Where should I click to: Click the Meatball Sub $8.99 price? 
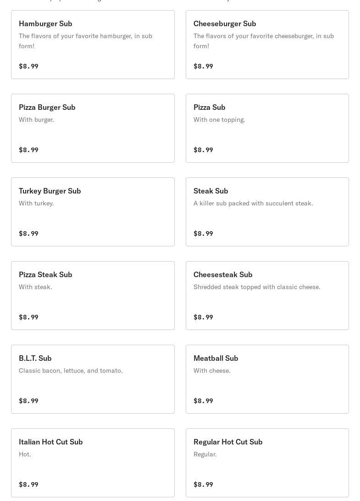click(x=203, y=401)
